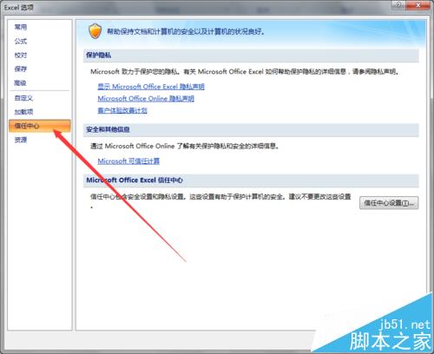Viewport: 434px width, 354px height.
Task: Open the 保存 settings category
Action: tap(21, 69)
